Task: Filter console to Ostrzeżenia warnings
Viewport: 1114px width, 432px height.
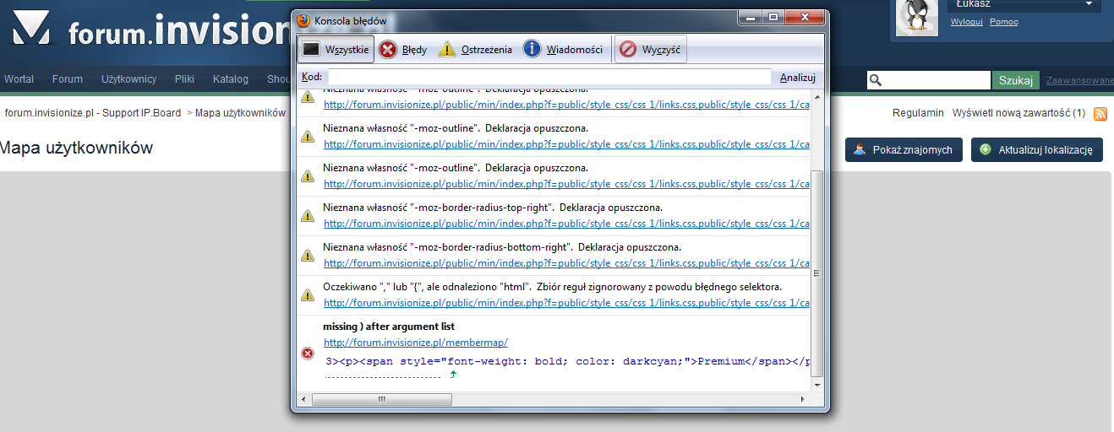Action: click(x=475, y=50)
